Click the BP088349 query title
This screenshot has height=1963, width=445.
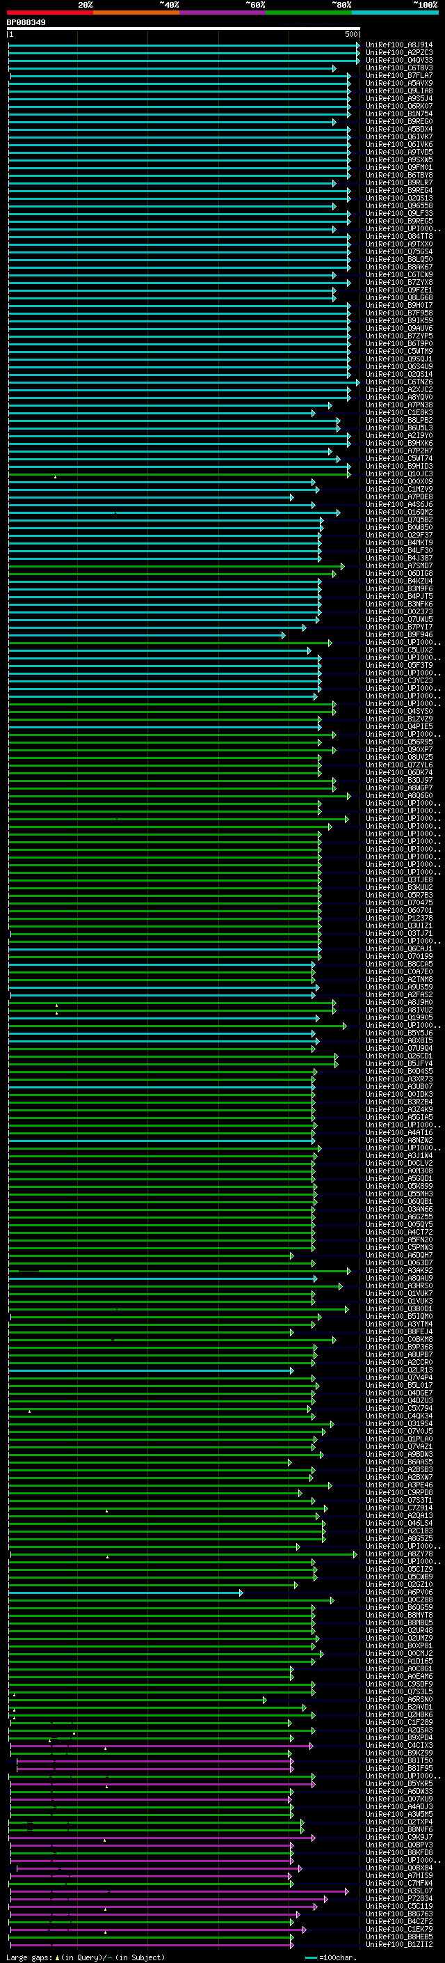(x=26, y=22)
